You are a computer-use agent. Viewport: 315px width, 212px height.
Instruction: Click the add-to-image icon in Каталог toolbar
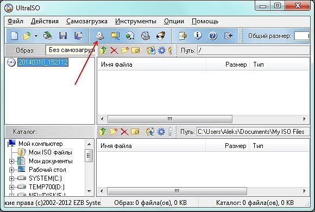pos(150,132)
